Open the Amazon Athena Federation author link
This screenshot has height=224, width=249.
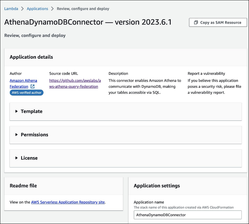tap(23, 81)
